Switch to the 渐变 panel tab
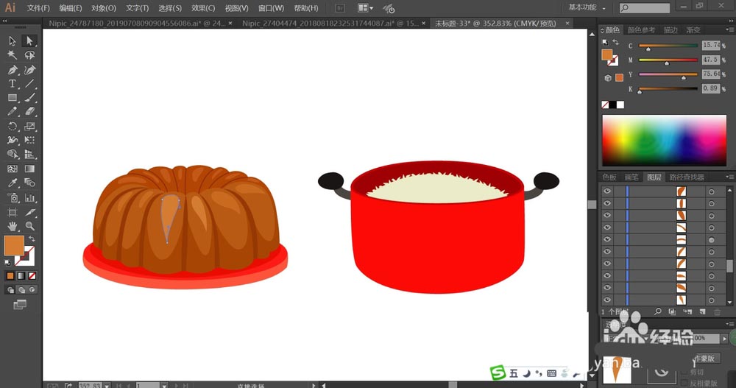736x388 pixels. (x=693, y=29)
